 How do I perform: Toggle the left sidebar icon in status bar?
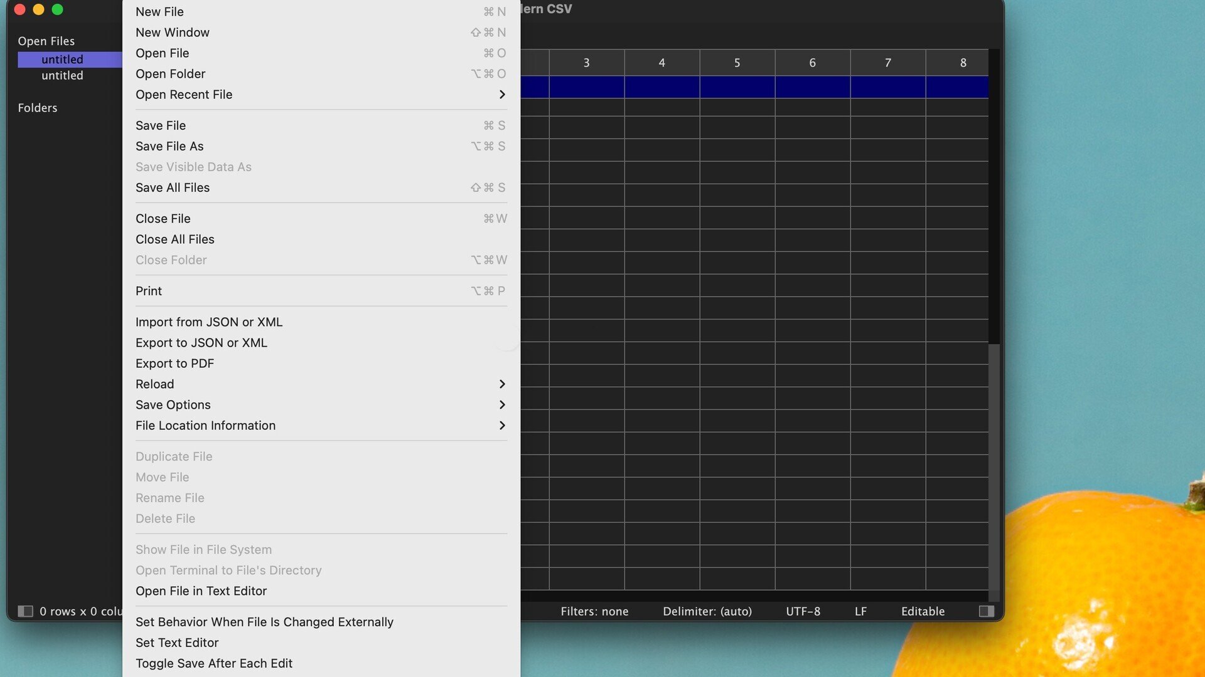pyautogui.click(x=25, y=611)
